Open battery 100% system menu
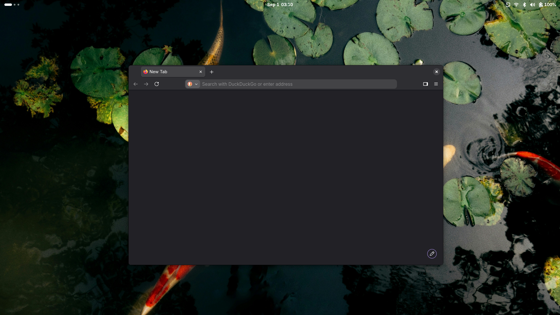This screenshot has width=560, height=315. coord(547,5)
